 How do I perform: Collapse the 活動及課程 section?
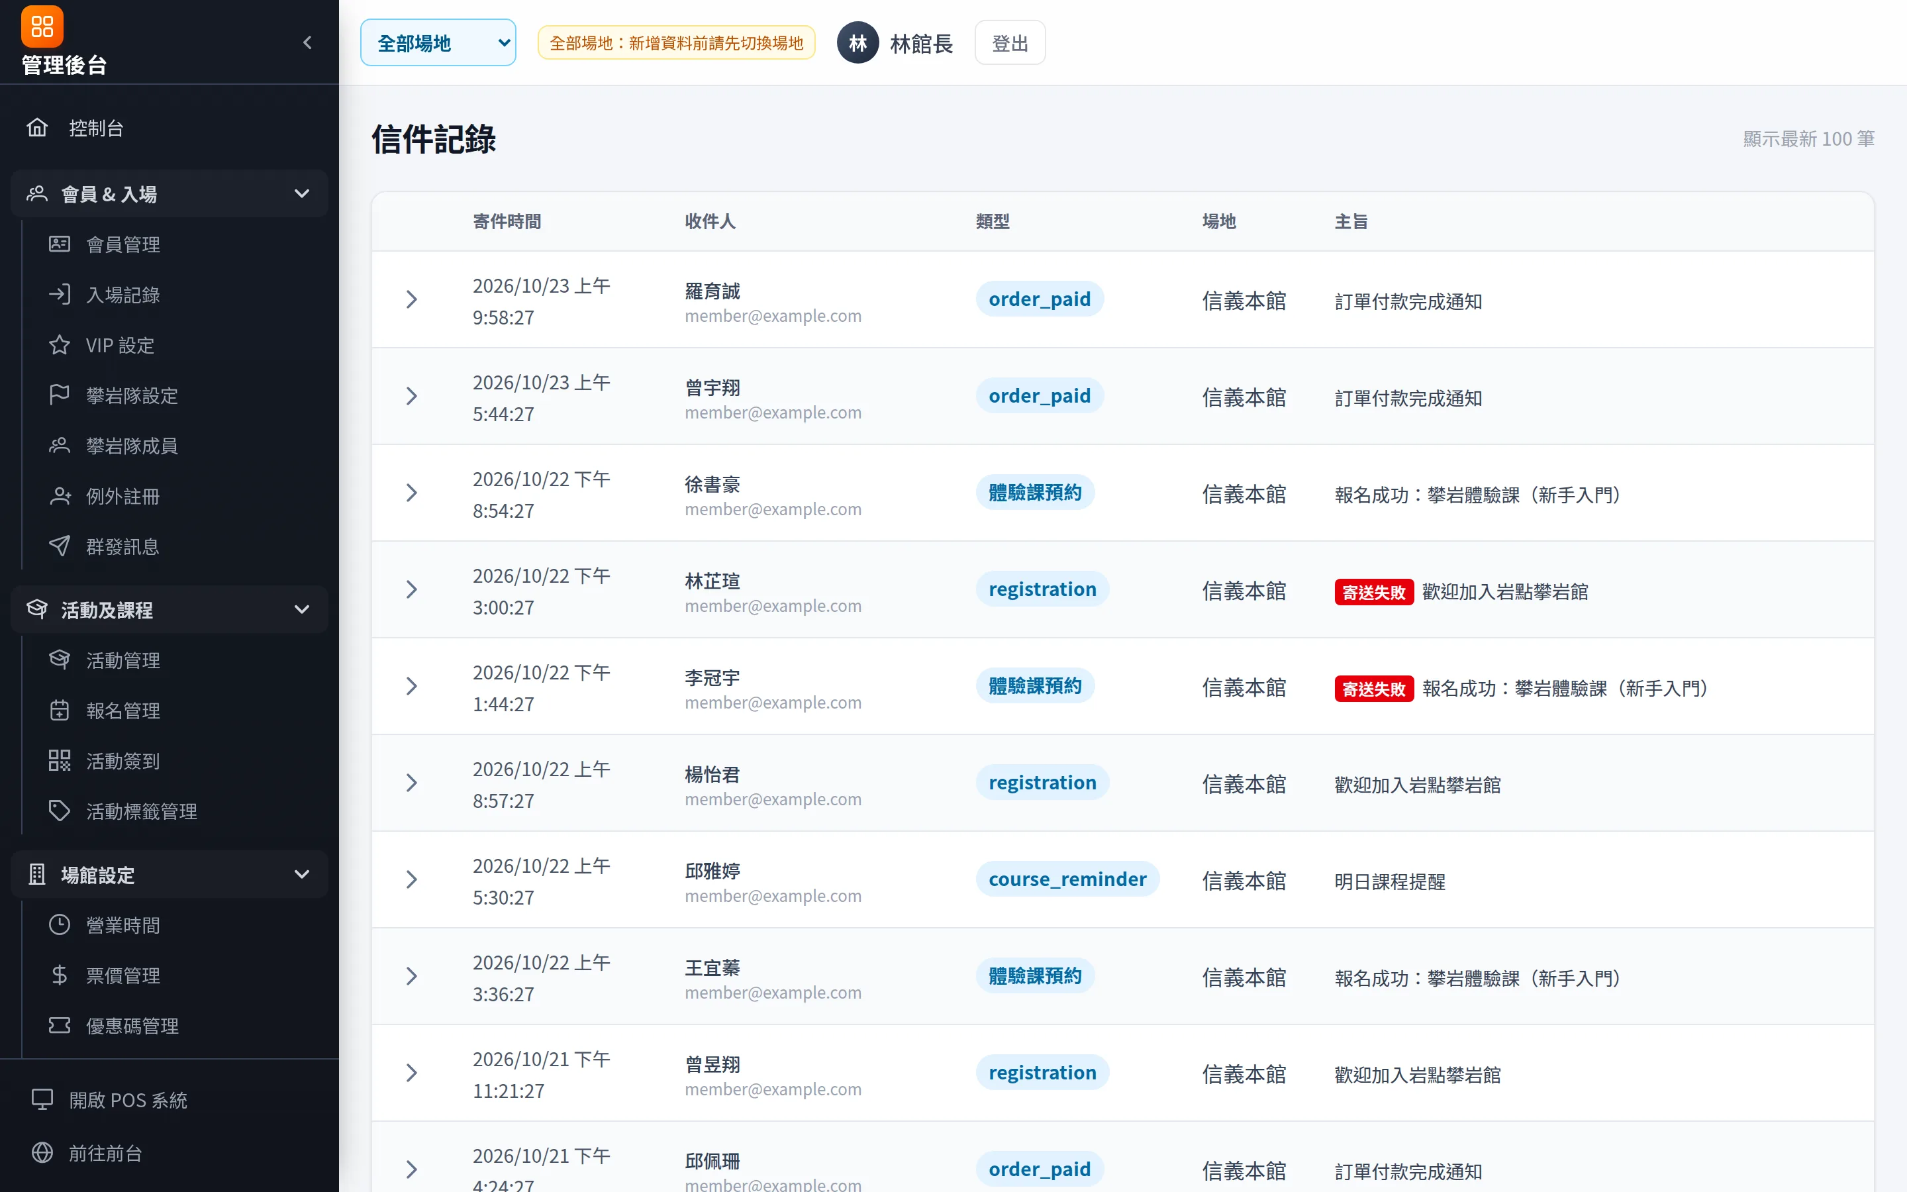(170, 609)
